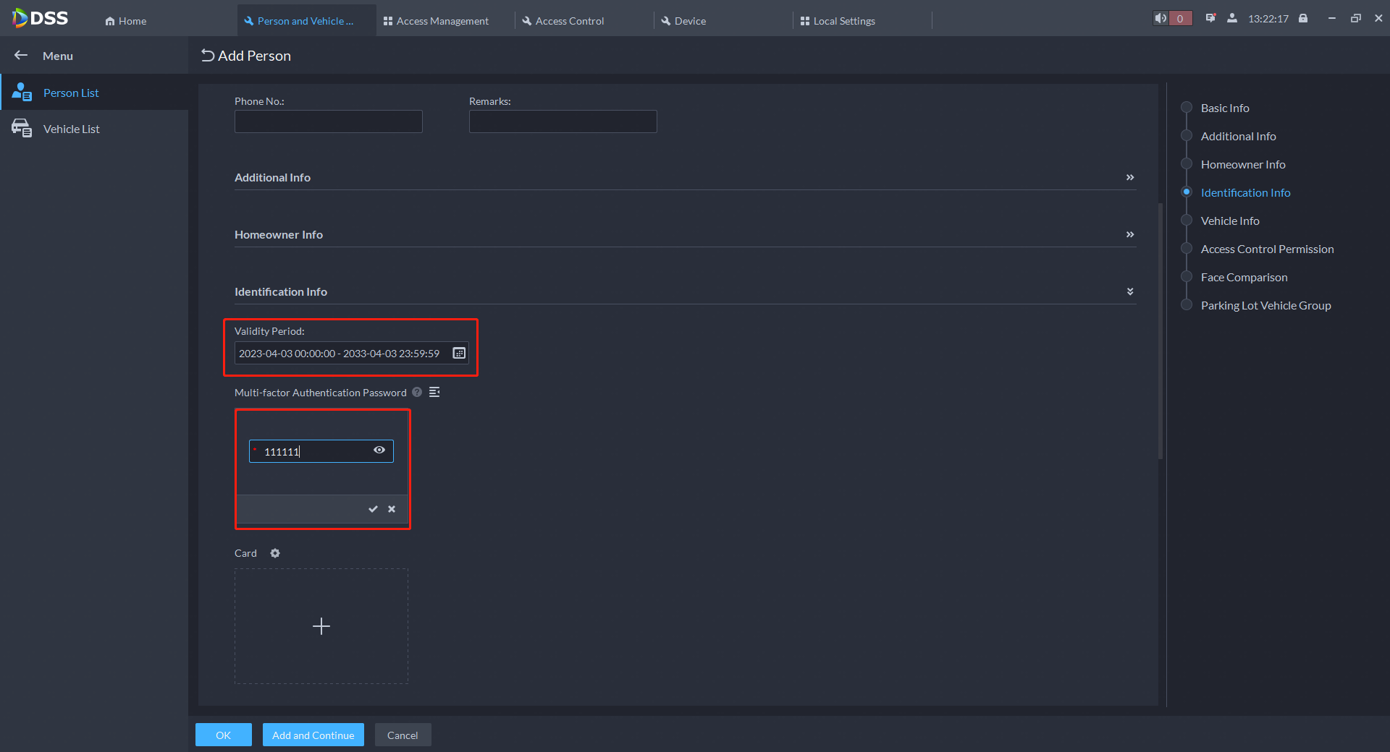Jump to Parking Lot Vehicle Group step
Screen dimensions: 1390x752
click(x=1265, y=305)
